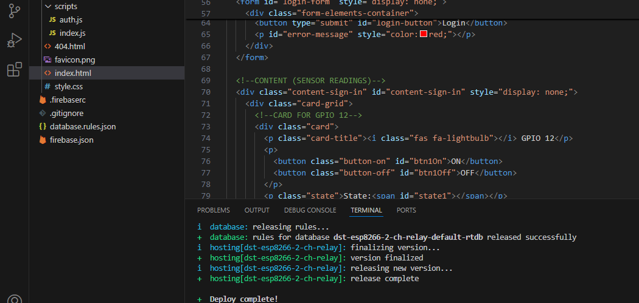Open the DEBUG CONSOLE tab
This screenshot has width=639, height=303.
(310, 210)
